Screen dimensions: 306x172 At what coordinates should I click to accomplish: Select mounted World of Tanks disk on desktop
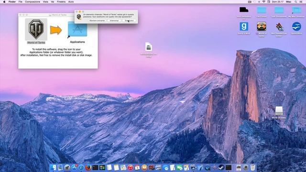pyautogui.click(x=279, y=111)
